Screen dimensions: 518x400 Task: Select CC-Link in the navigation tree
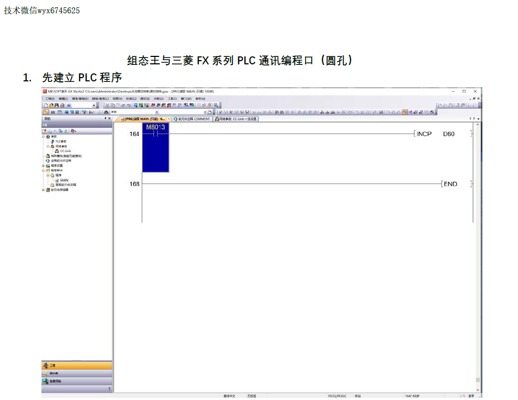point(65,151)
